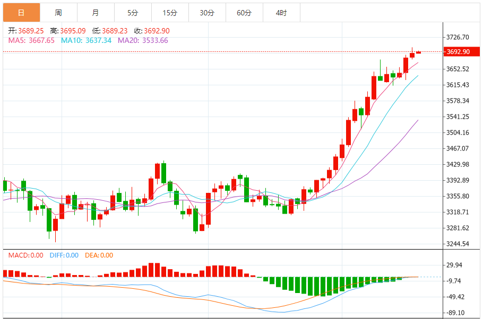Switch to the 月 monthly tab

click(x=96, y=13)
